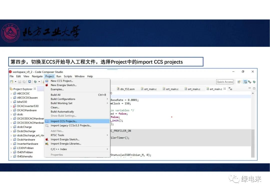The height and width of the screenshot is (191, 270).
Task: Click the editor scroll-up arrow
Action: click(x=253, y=93)
